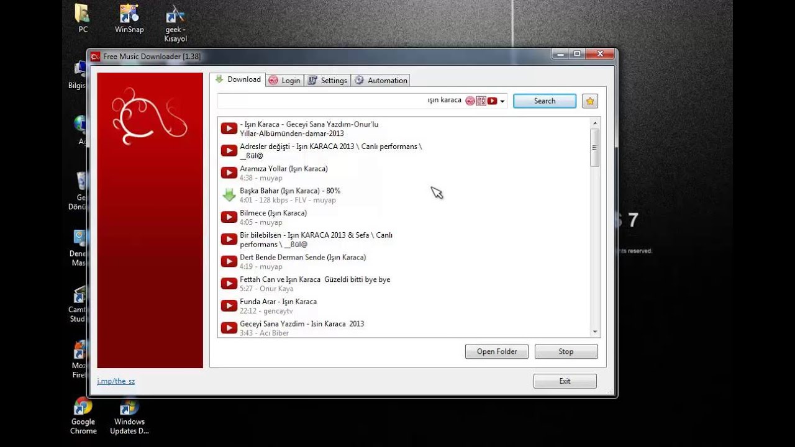Click the red grid source icon in search box

[481, 101]
